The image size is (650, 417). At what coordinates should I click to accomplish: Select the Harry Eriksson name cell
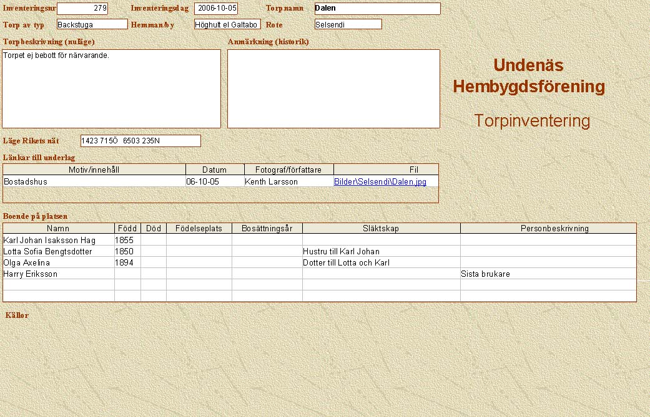pyautogui.click(x=59, y=274)
